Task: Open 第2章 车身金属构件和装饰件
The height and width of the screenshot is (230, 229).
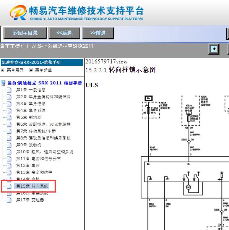Action: tap(43, 97)
